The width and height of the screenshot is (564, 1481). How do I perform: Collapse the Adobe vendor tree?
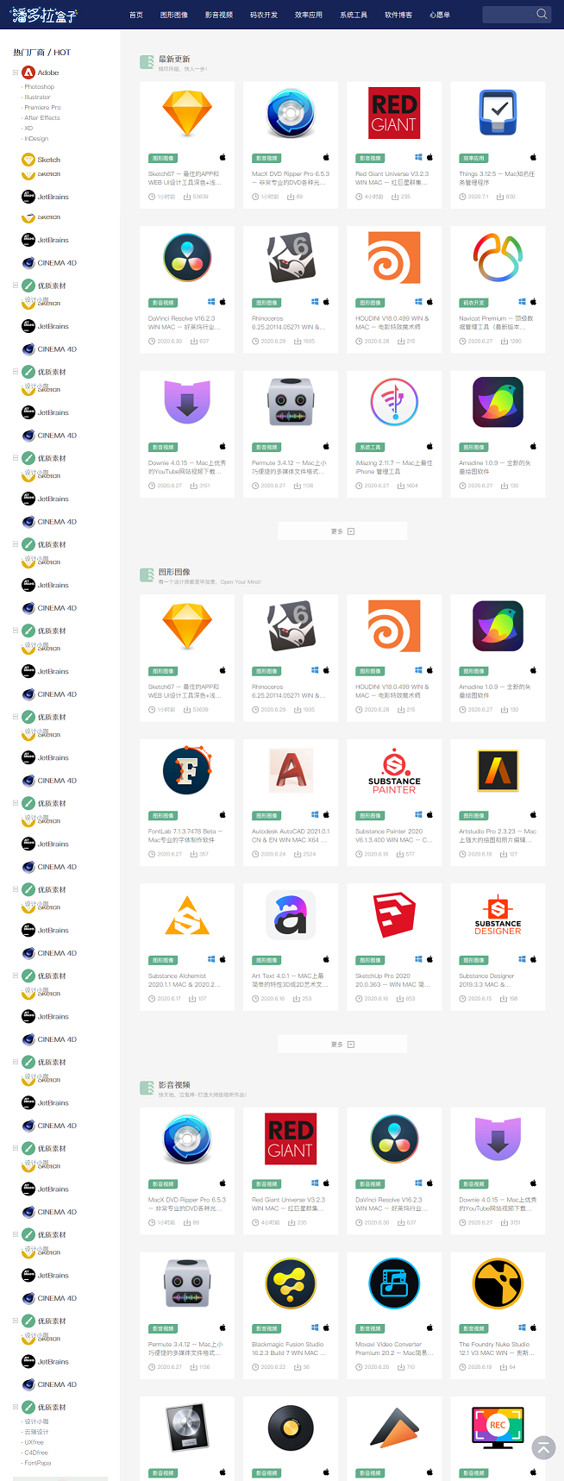16,72
